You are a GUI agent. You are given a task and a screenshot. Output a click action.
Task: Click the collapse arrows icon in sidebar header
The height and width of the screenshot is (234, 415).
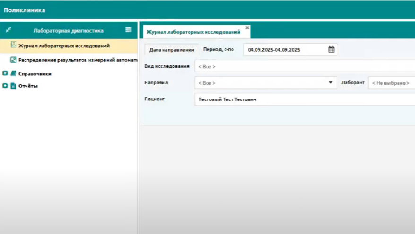(x=8, y=30)
